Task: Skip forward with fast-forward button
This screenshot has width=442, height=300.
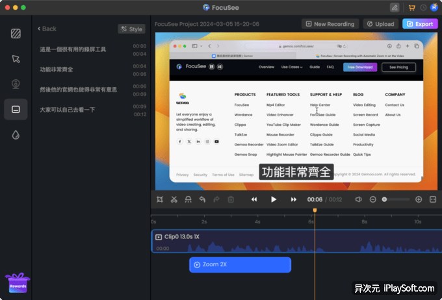Action: 293,199
